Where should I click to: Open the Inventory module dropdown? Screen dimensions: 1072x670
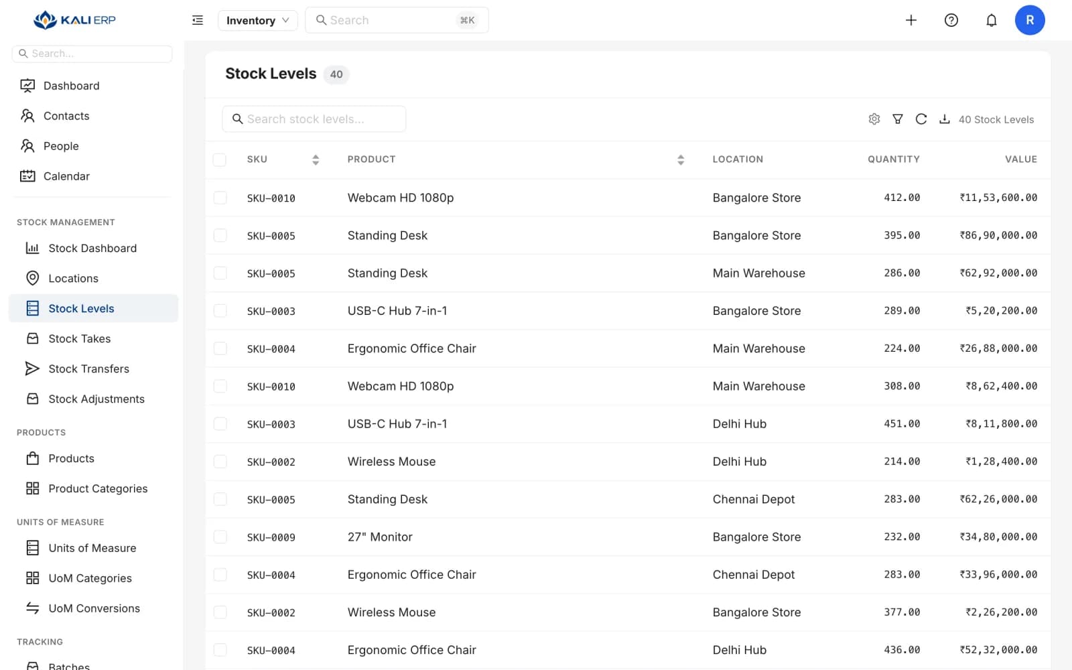point(257,20)
